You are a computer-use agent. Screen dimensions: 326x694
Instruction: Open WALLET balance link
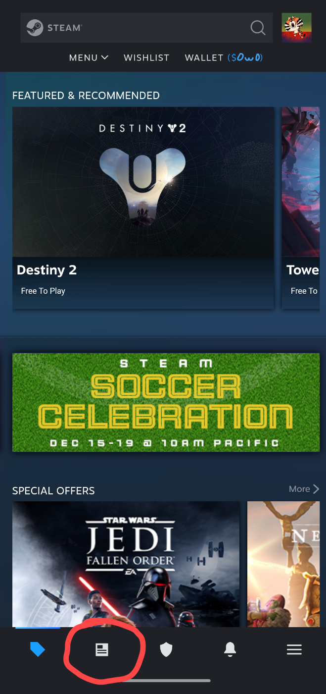pos(224,58)
